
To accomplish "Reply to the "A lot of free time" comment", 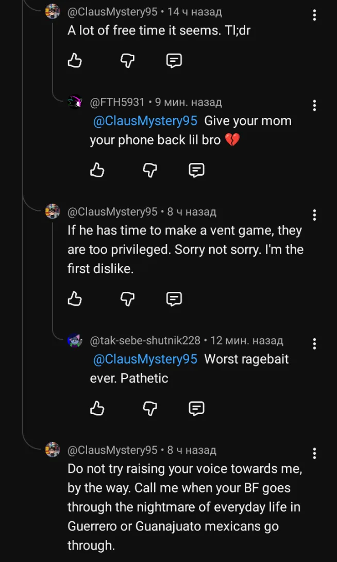I will 174,61.
